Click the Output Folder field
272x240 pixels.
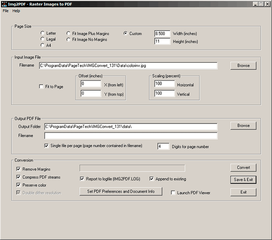click(x=131, y=127)
